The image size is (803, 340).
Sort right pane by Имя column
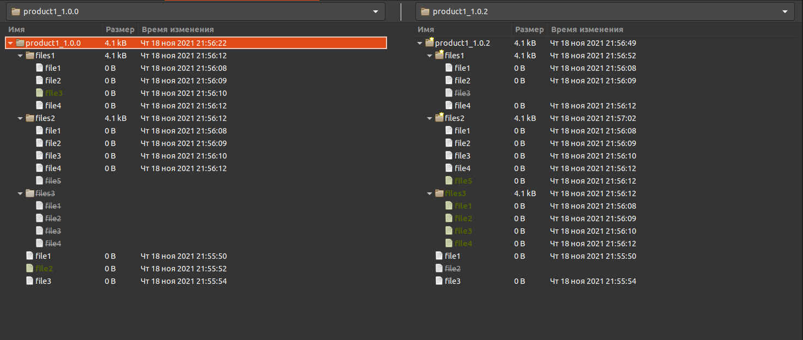(463, 29)
